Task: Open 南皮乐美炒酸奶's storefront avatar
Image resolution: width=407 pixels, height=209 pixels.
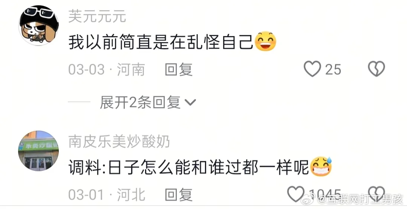Action: coord(39,151)
